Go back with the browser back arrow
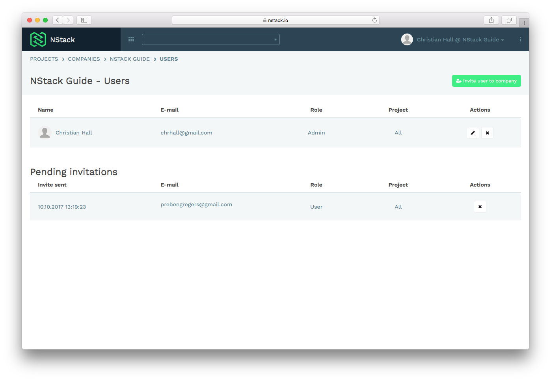 coord(58,20)
